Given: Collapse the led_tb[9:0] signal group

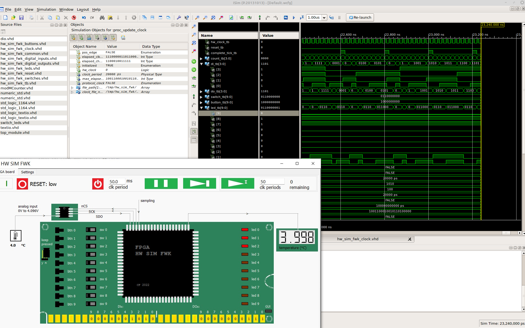Looking at the screenshot, I should point(201,108).
